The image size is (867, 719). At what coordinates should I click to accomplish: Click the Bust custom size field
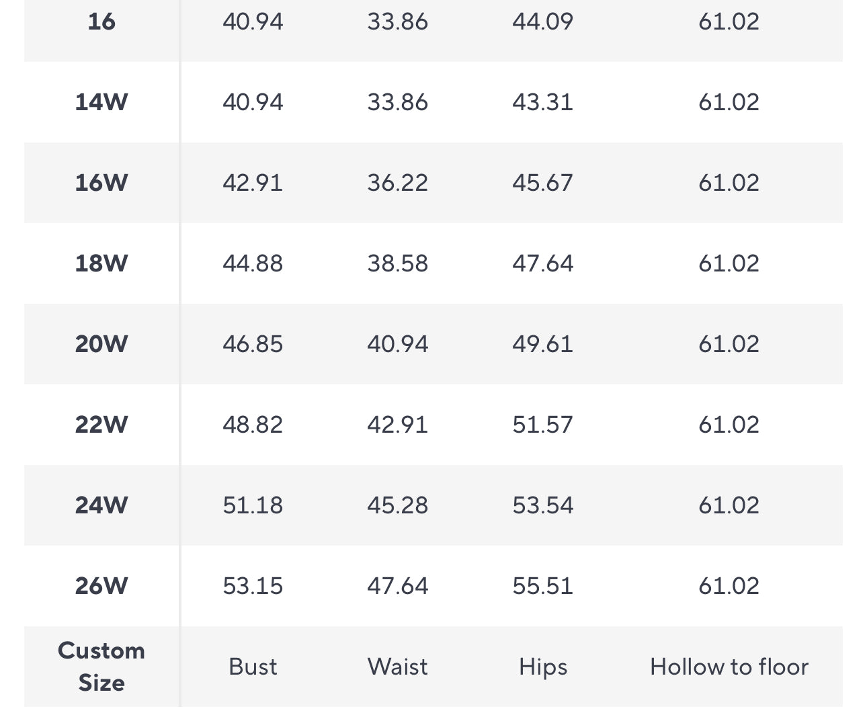click(x=253, y=667)
